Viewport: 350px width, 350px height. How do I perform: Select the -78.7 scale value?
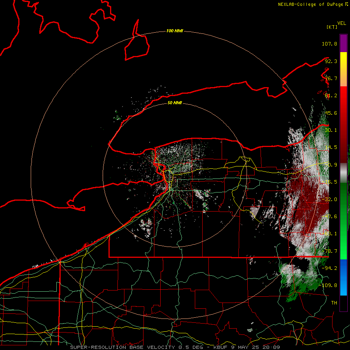(329, 251)
